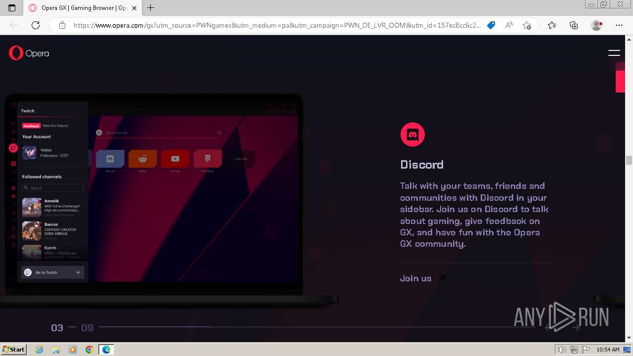Screen dimensions: 633x356
Task: Switch to Edge taskbar window
Action: [x=106, y=350]
